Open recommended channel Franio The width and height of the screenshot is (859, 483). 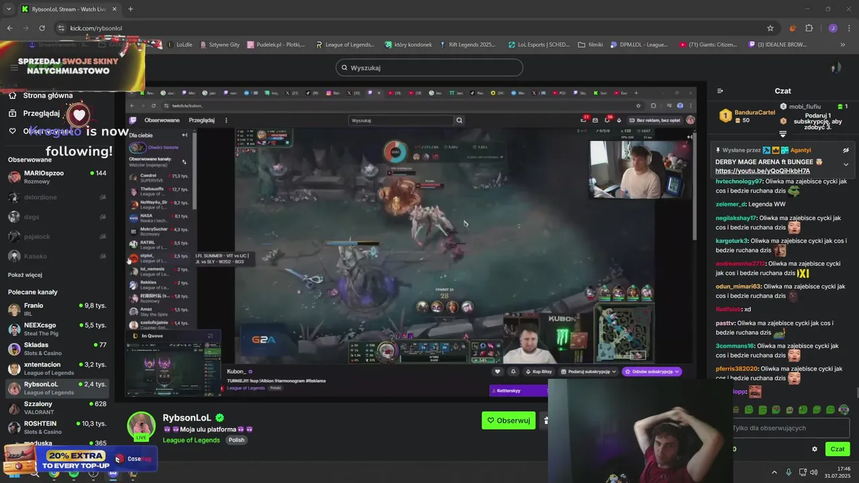pyautogui.click(x=57, y=309)
